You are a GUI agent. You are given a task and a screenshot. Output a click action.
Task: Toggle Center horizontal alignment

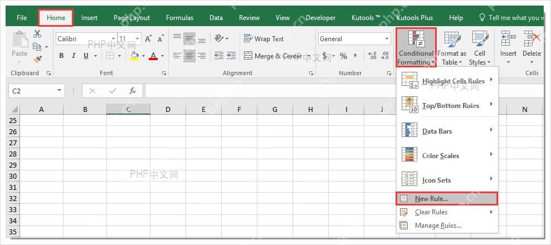(x=189, y=56)
